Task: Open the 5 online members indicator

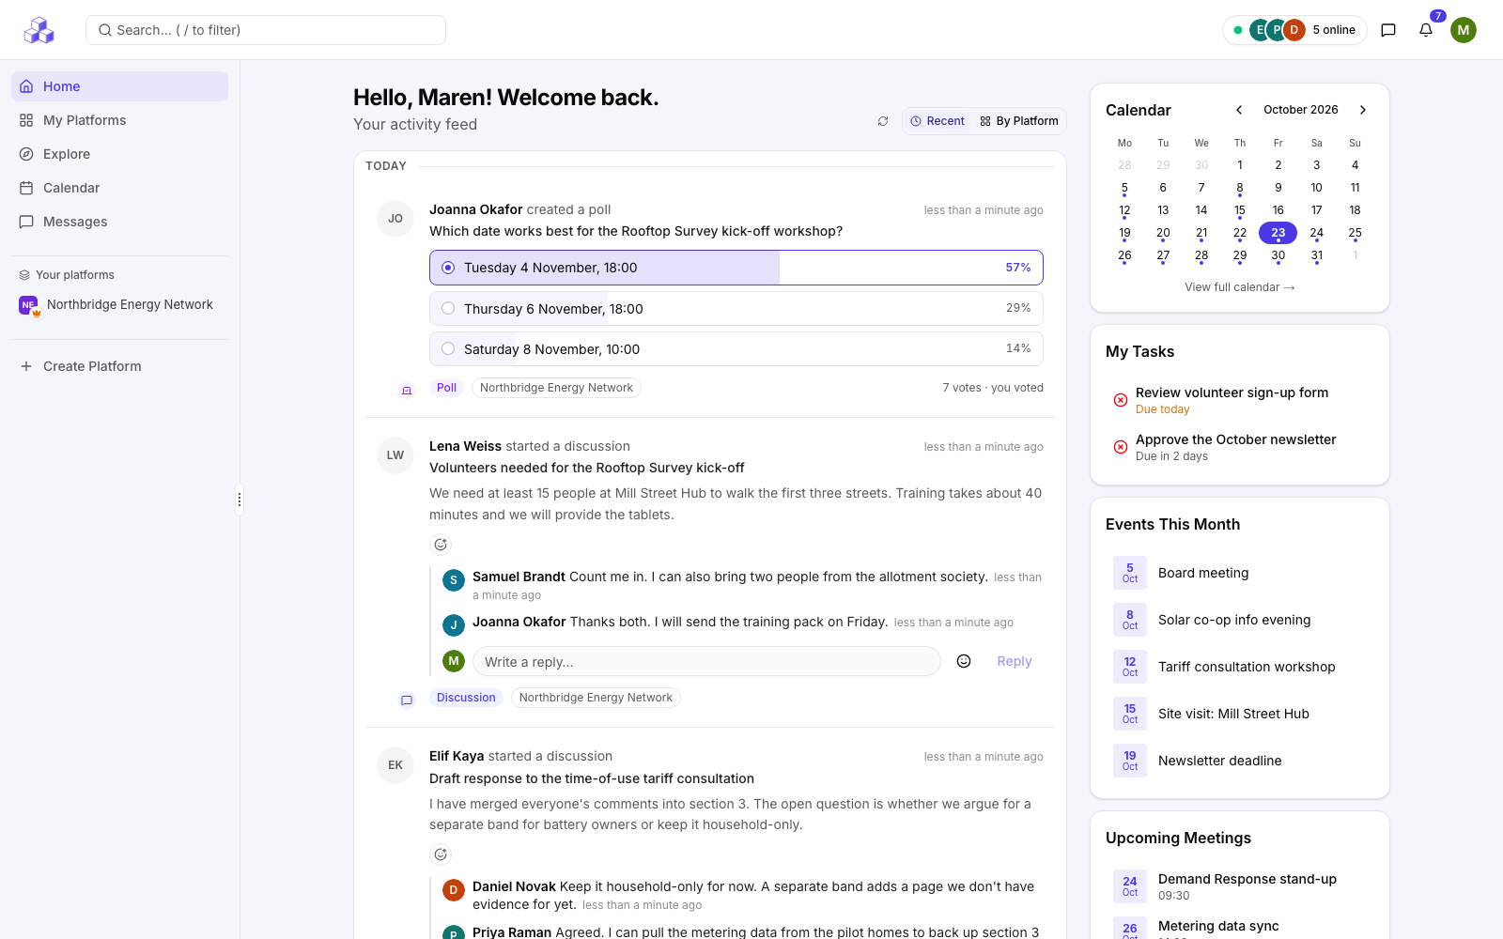Action: [1294, 30]
